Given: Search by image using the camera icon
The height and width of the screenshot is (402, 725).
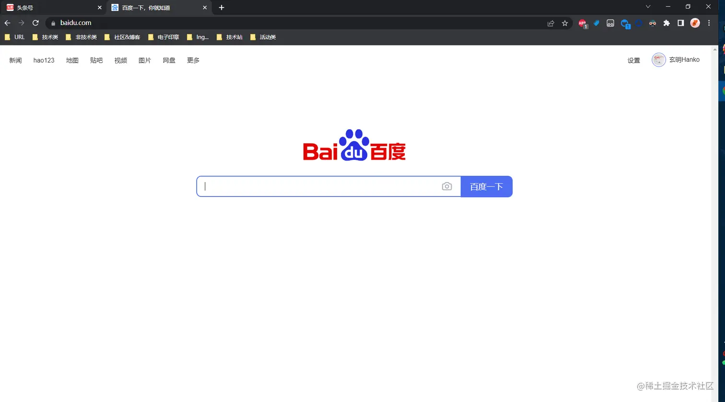Looking at the screenshot, I should click(447, 186).
